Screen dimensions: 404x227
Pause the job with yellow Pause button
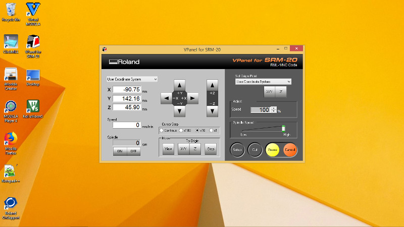click(272, 150)
